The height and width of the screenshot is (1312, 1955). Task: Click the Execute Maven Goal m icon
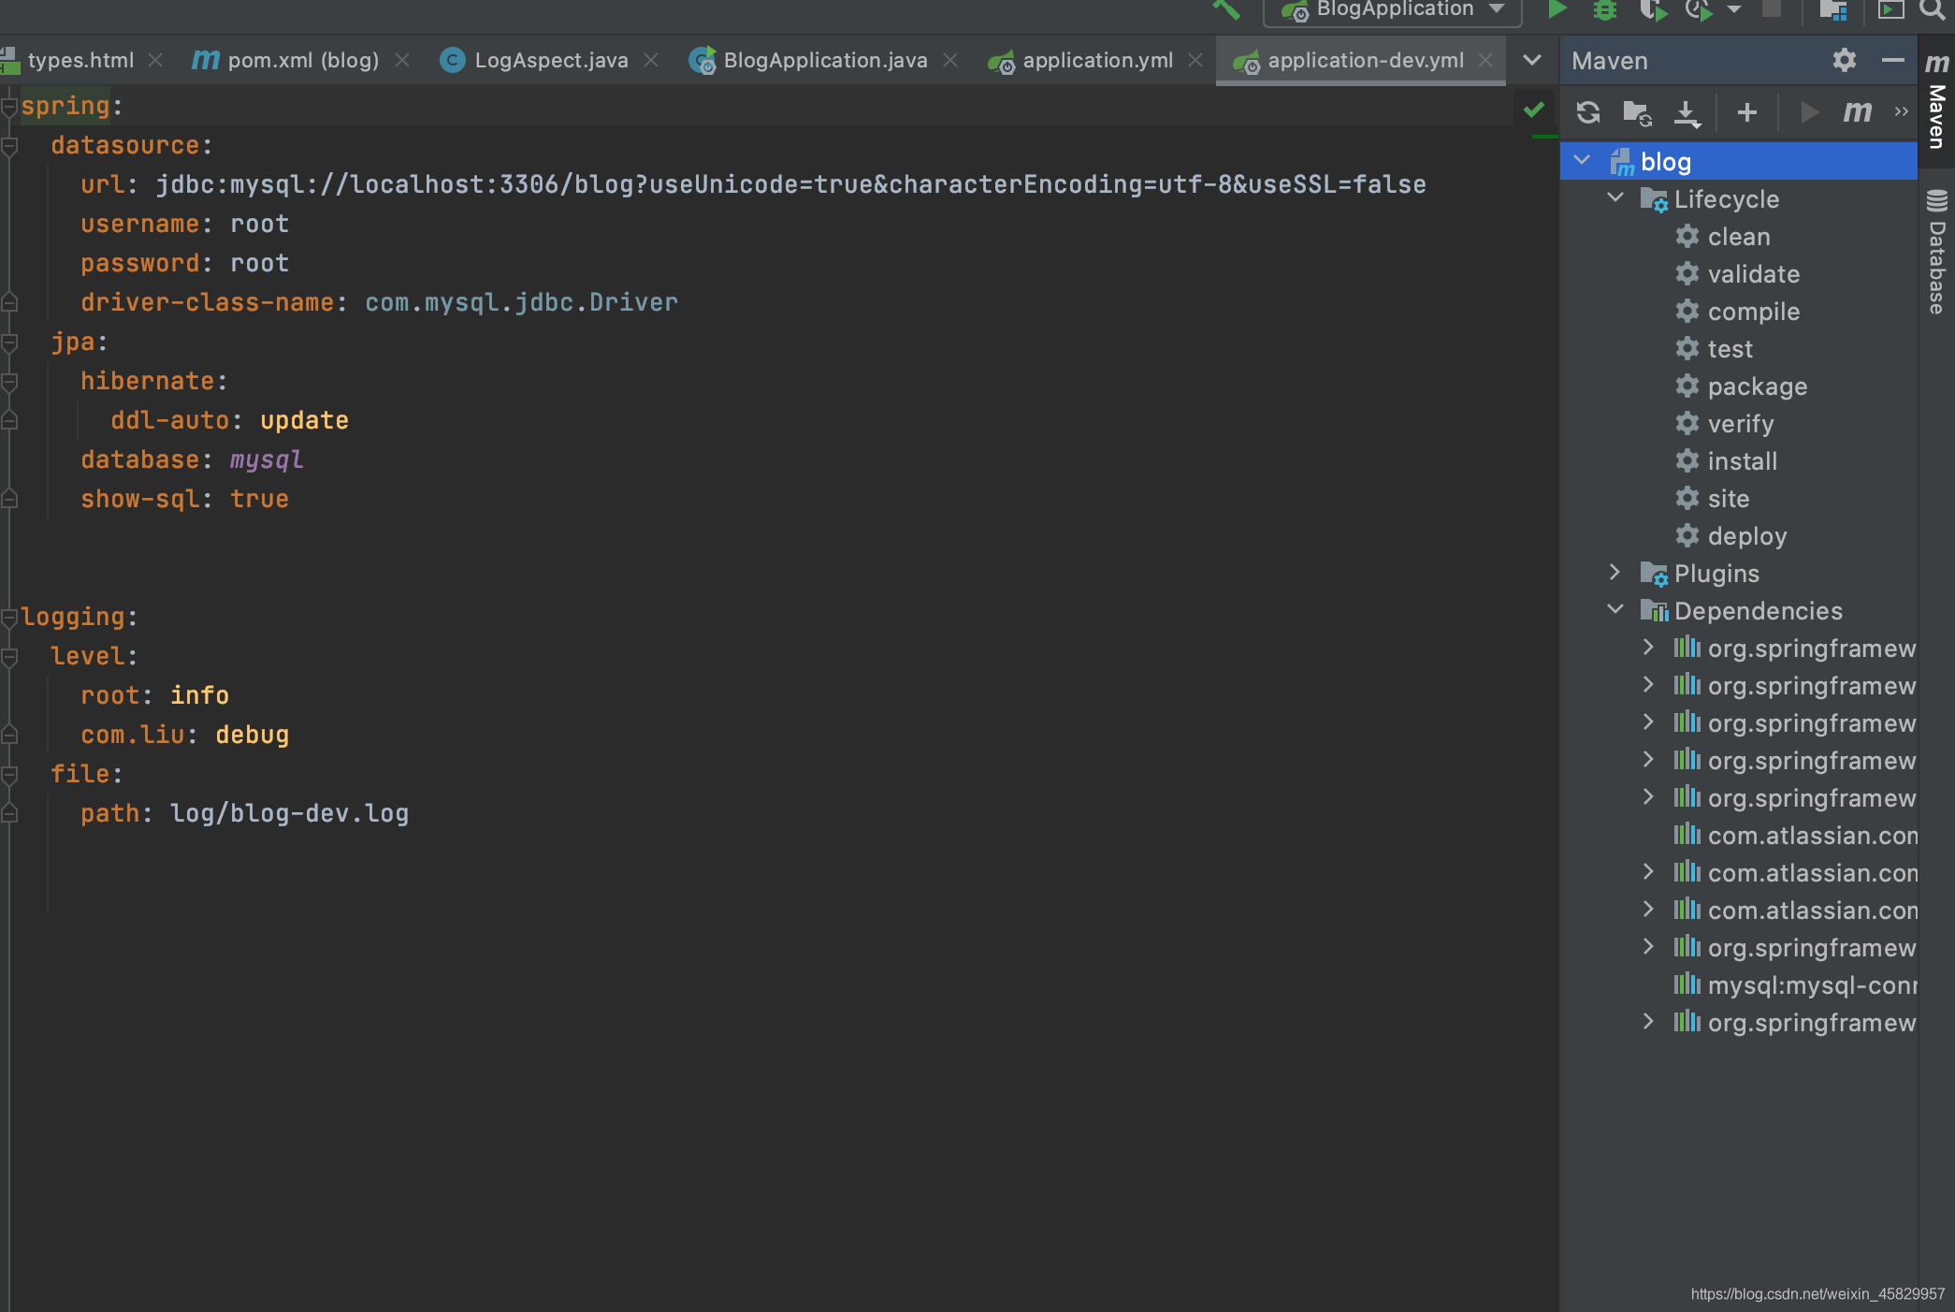pos(1858,112)
